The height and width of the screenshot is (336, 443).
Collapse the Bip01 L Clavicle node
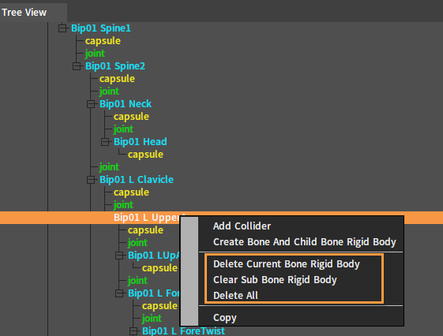tap(91, 179)
